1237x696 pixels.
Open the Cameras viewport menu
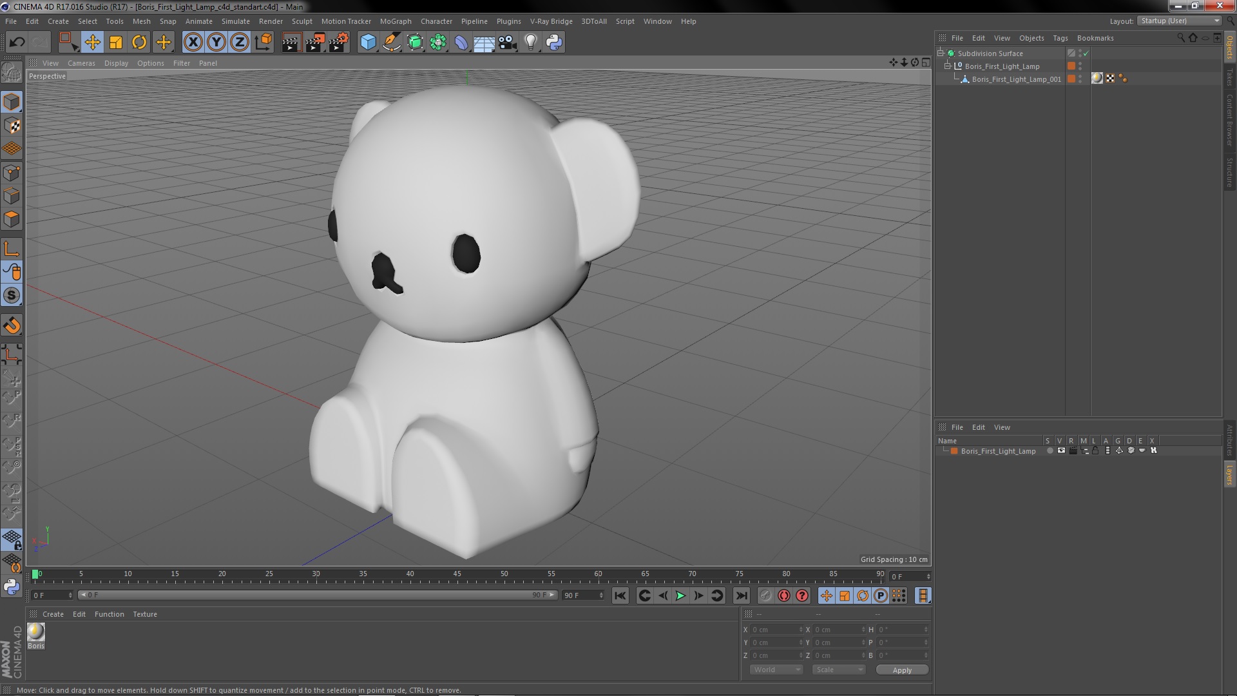[81, 63]
